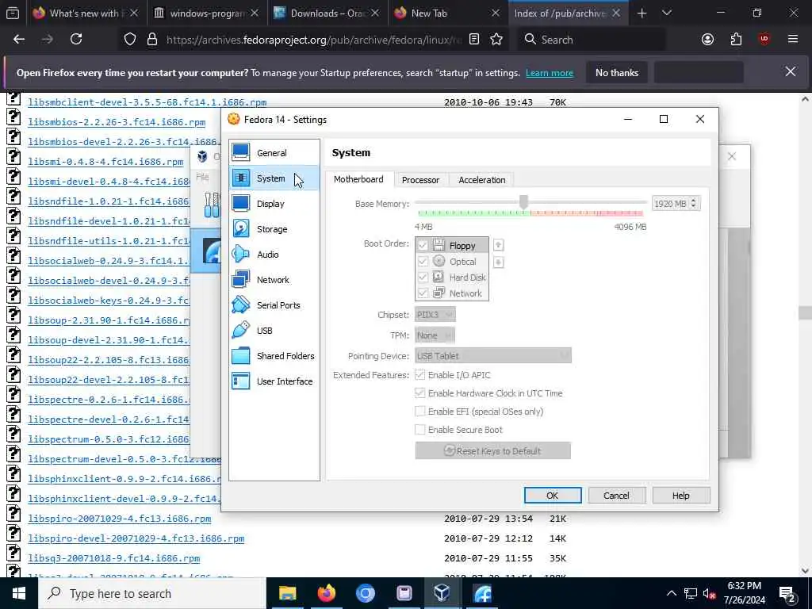The image size is (812, 609).
Task: Select the System settings category
Action: [x=274, y=178]
